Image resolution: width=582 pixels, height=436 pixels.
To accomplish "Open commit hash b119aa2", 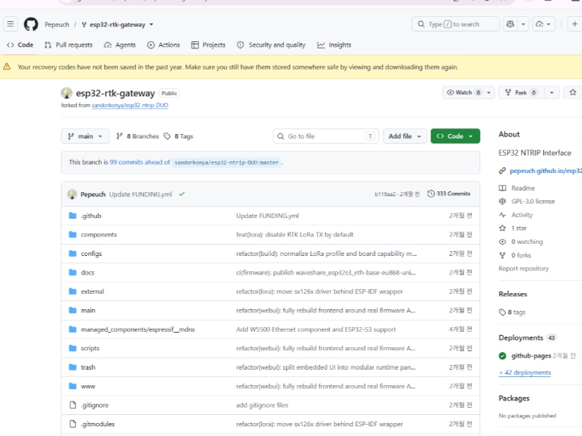I will coord(385,194).
